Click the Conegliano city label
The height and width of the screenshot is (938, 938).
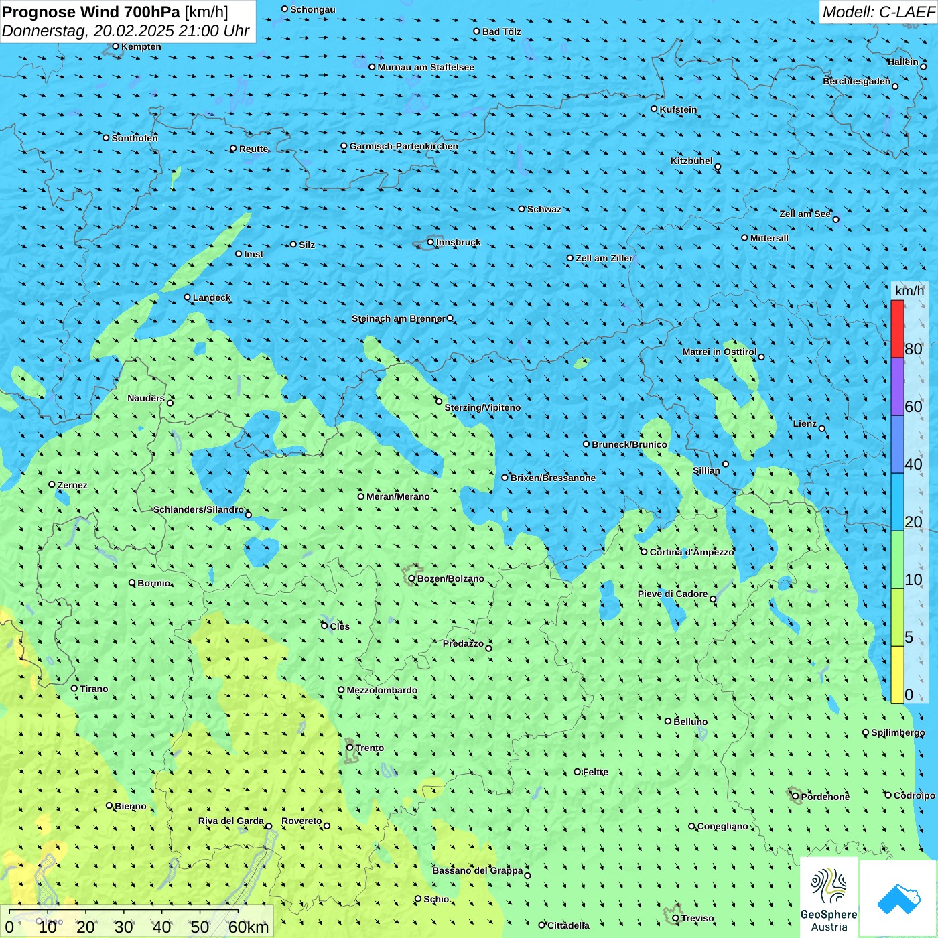point(723,826)
